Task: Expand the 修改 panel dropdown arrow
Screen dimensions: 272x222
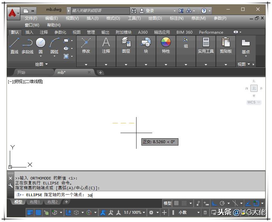Action: (x=86, y=65)
